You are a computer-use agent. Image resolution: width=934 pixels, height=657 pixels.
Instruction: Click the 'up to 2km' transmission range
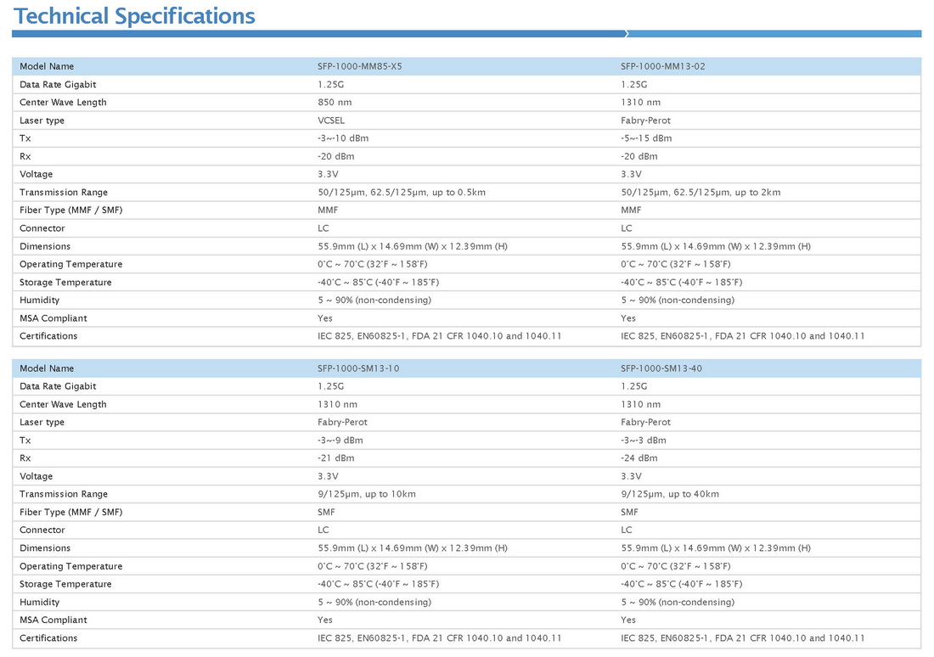pyautogui.click(x=757, y=193)
